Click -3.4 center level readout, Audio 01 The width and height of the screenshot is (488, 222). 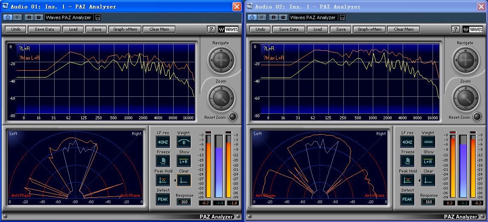click(219, 203)
